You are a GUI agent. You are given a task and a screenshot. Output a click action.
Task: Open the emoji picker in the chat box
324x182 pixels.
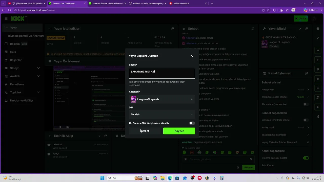click(x=251, y=159)
